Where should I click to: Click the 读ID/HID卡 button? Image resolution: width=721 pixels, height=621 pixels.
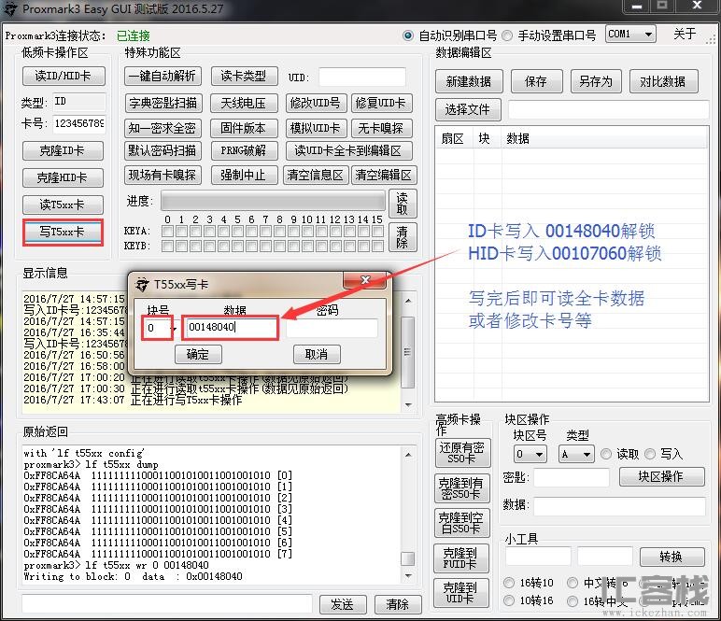pyautogui.click(x=64, y=76)
